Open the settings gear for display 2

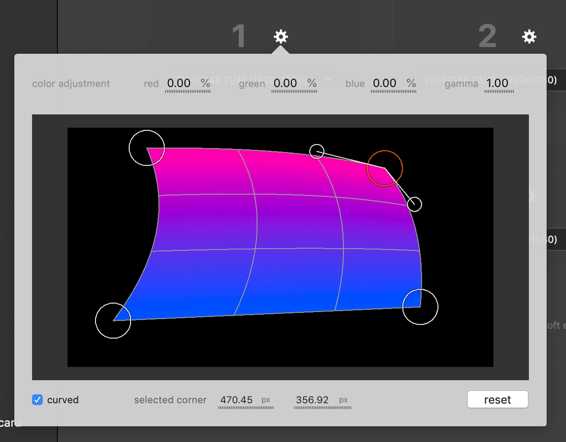(529, 37)
